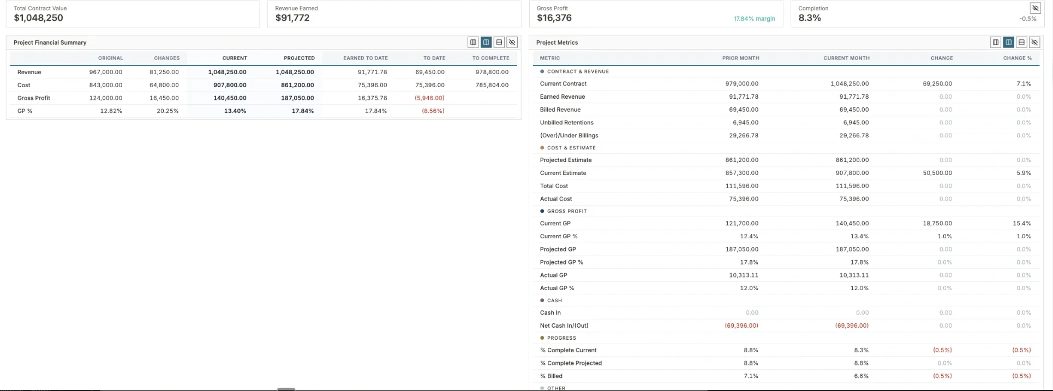
Task: Click the CURRENT MONTH column header
Action: click(x=846, y=58)
